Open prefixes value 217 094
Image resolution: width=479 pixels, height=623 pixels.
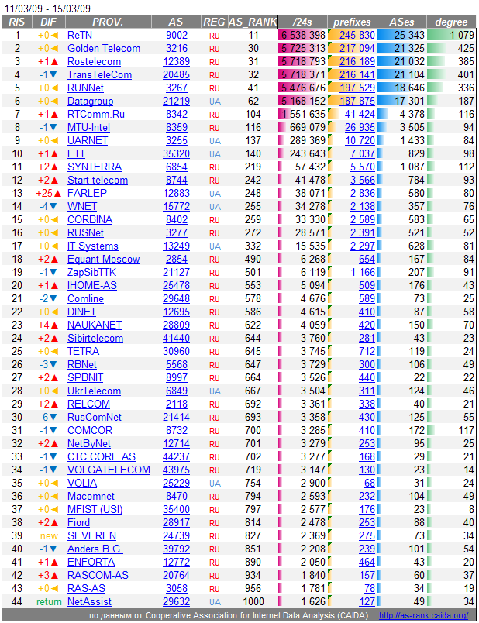357,49
